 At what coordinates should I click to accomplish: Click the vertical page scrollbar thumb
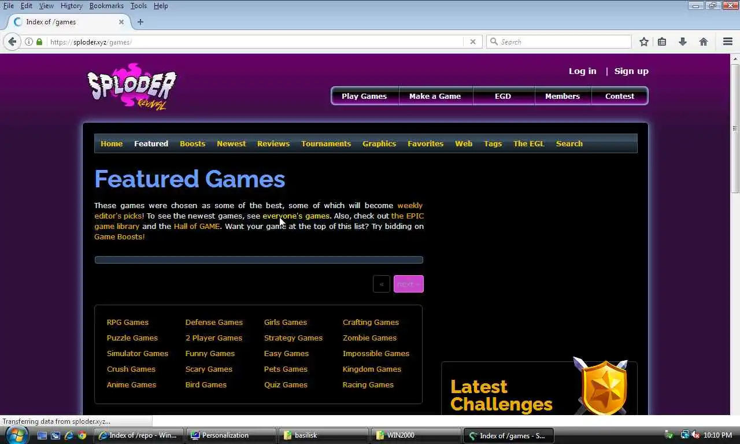735,128
